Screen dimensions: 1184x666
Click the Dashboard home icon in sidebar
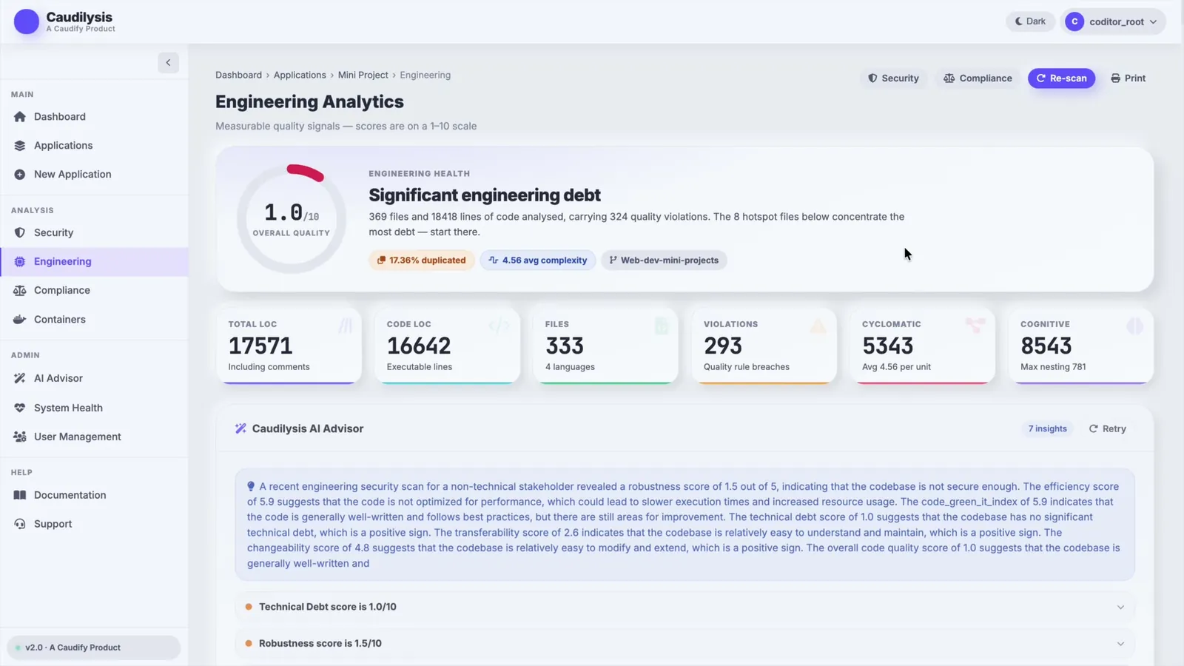coord(20,117)
